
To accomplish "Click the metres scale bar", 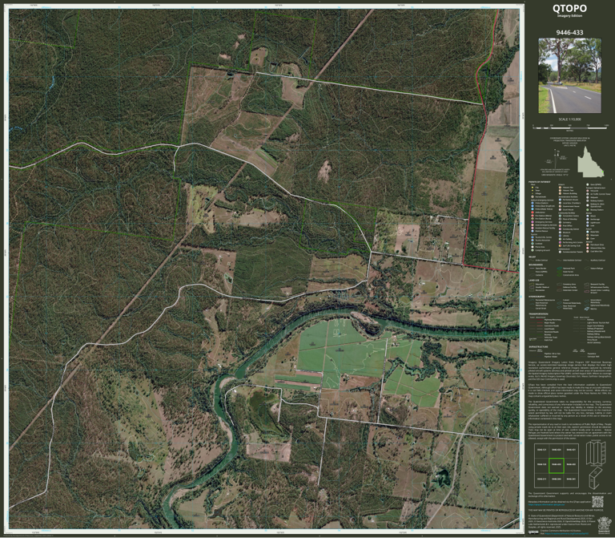I will (x=570, y=128).
